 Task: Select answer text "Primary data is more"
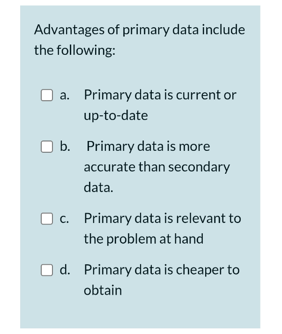pyautogui.click(x=148, y=147)
